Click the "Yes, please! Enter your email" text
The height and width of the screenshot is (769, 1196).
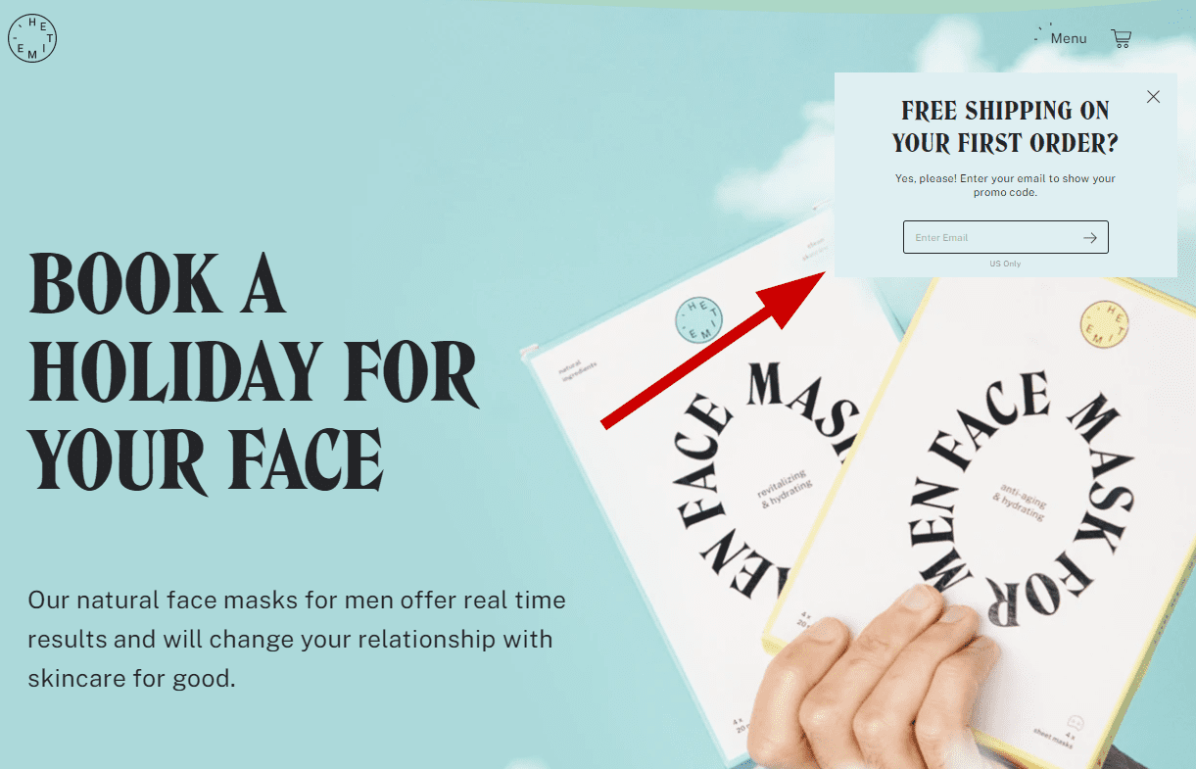tap(1005, 185)
